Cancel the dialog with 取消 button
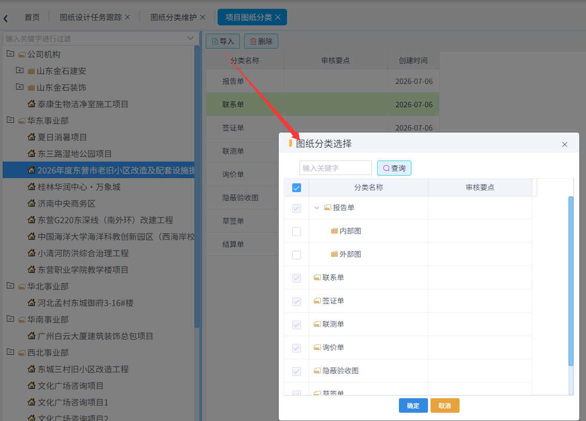The width and height of the screenshot is (586, 421). point(445,405)
